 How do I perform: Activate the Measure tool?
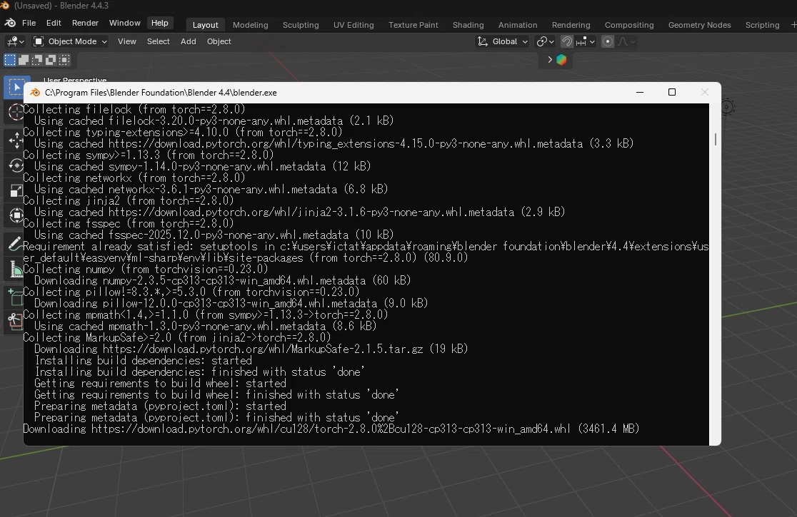coord(15,270)
